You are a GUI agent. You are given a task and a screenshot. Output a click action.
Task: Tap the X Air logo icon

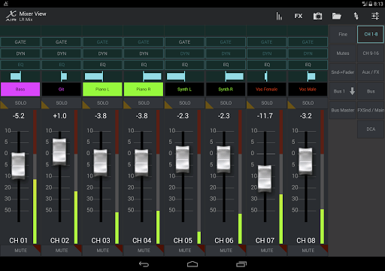[11, 16]
